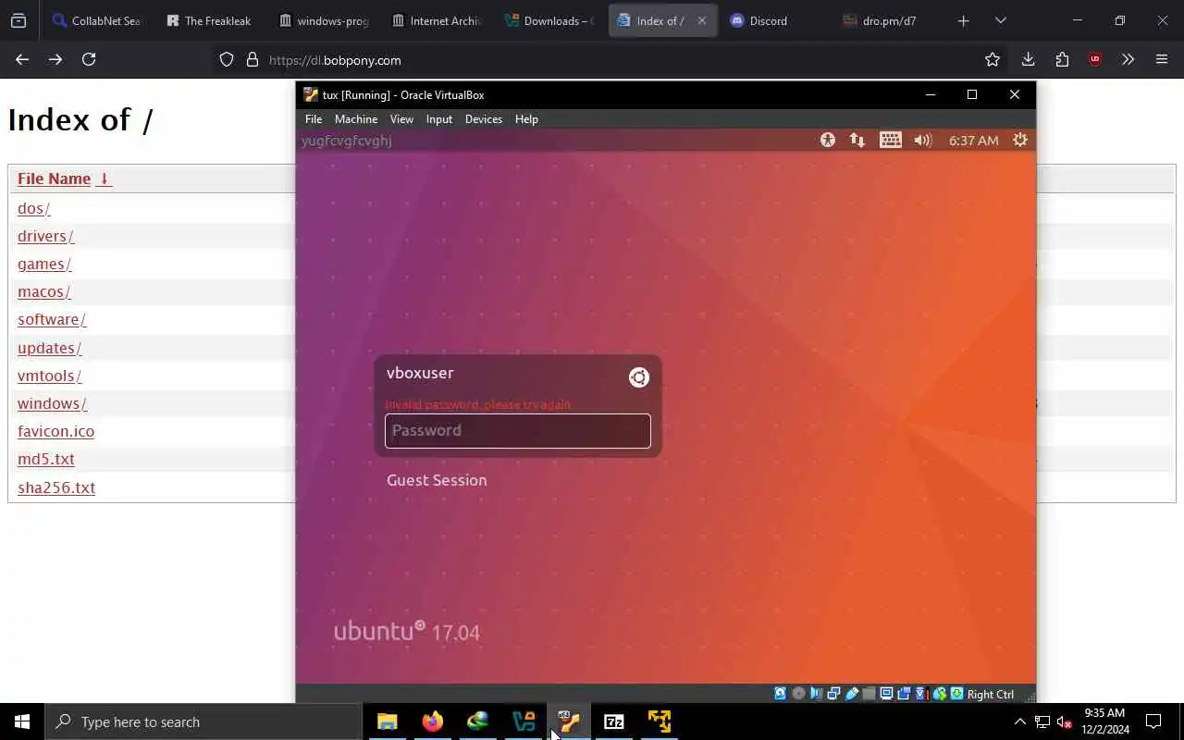Open the drivers/ directory link
Viewport: 1184px width, 740px height.
click(45, 236)
